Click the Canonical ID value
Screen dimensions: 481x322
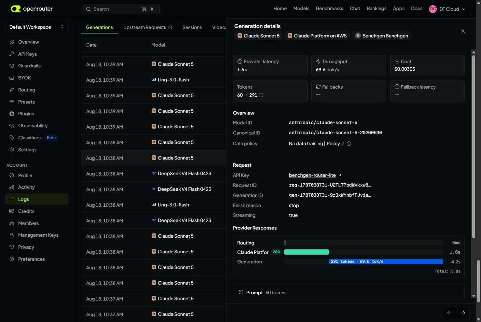[335, 133]
